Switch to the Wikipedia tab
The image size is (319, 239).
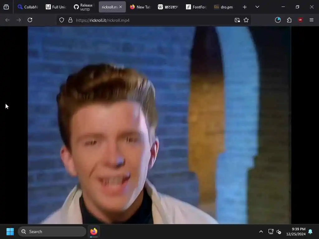[x=168, y=7]
